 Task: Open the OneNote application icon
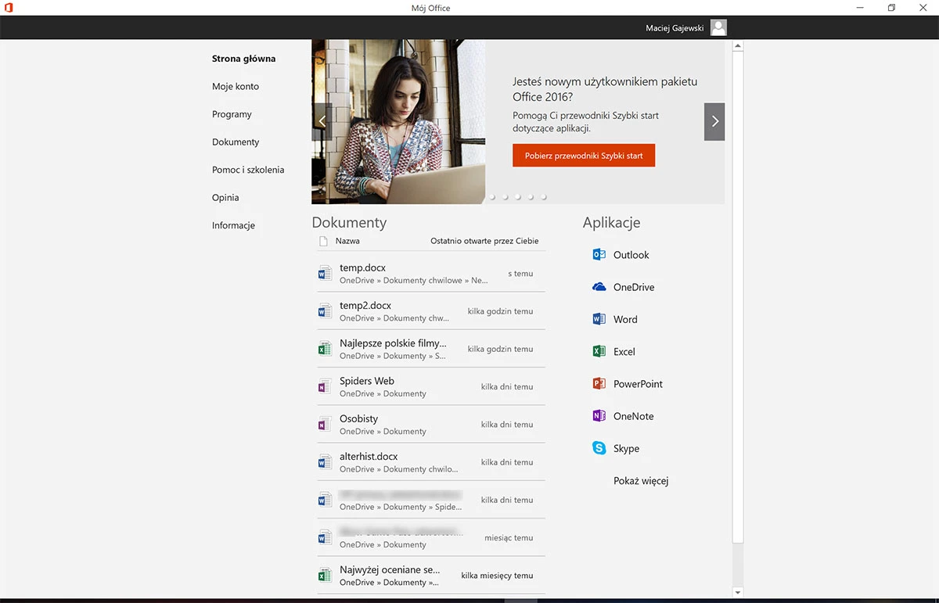[x=599, y=416]
